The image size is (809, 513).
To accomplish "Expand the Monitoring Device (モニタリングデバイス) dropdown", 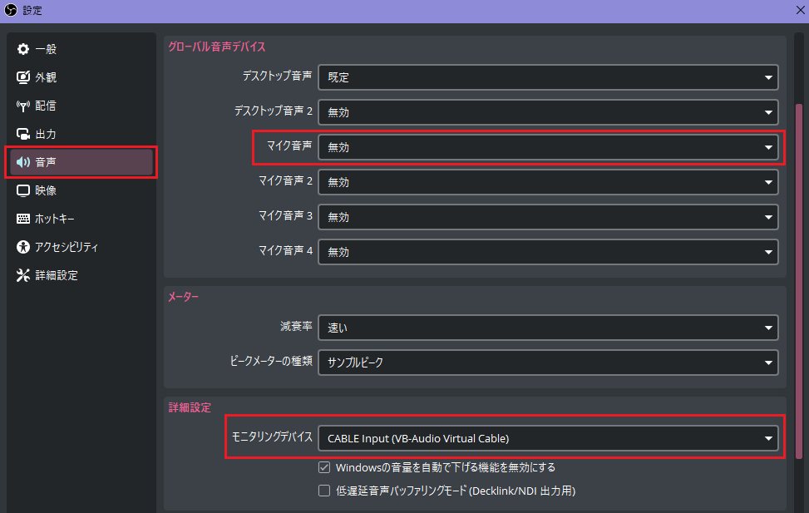I will click(x=547, y=437).
